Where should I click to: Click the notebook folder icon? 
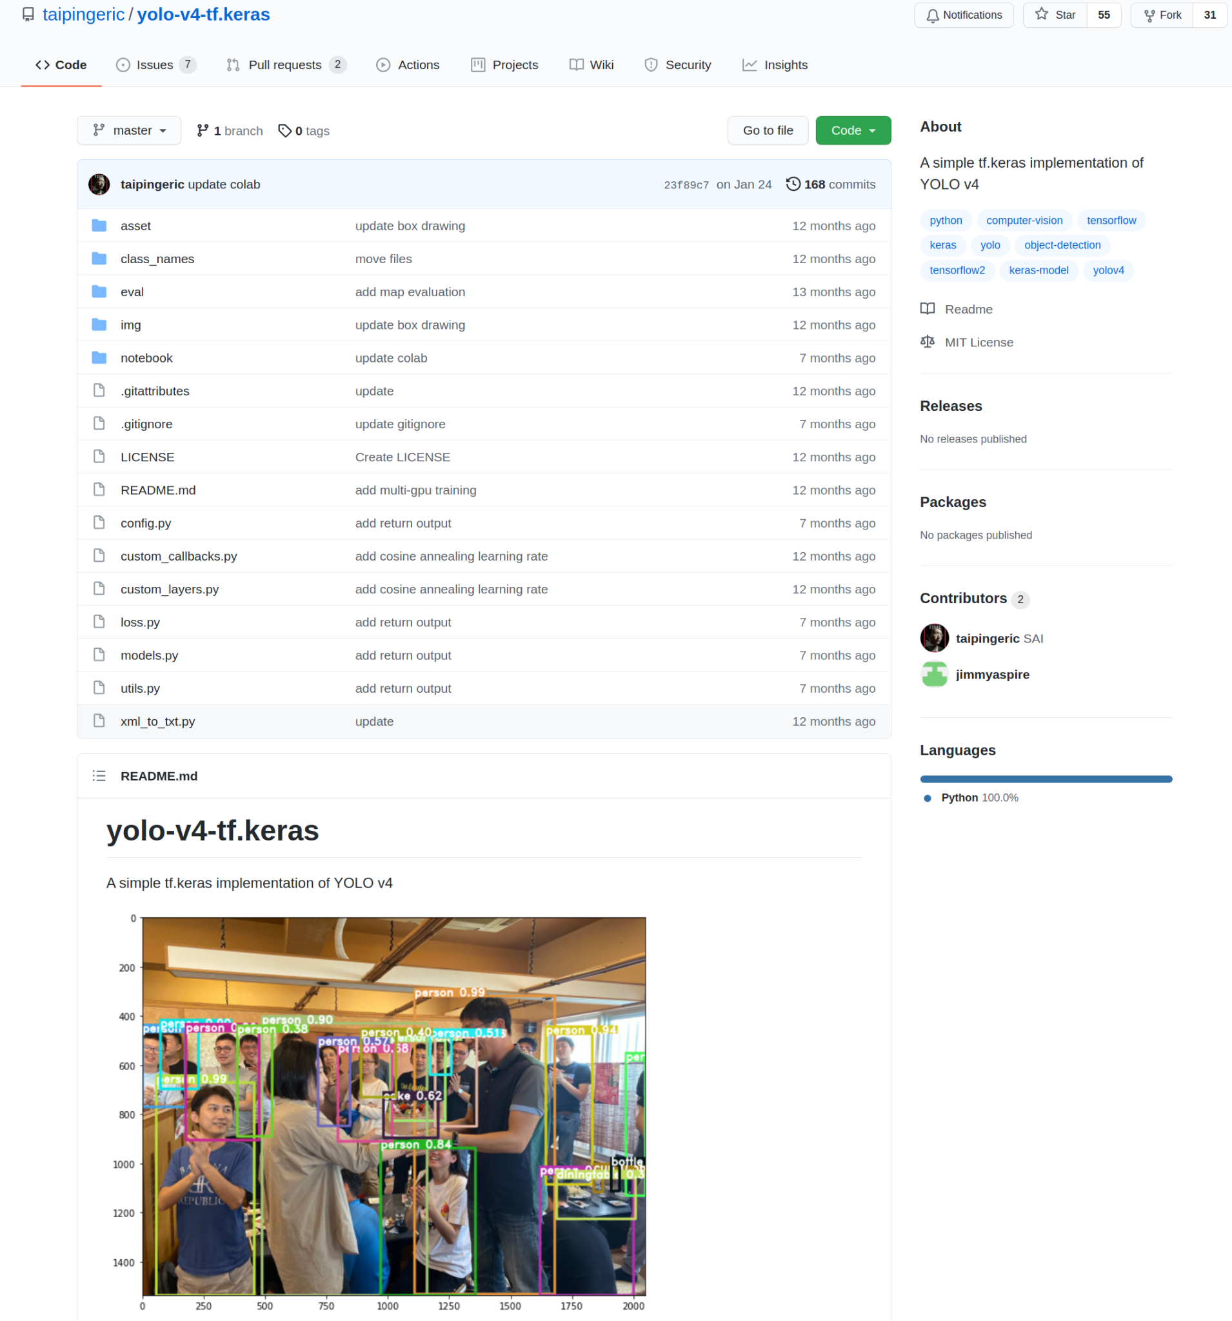coord(99,358)
